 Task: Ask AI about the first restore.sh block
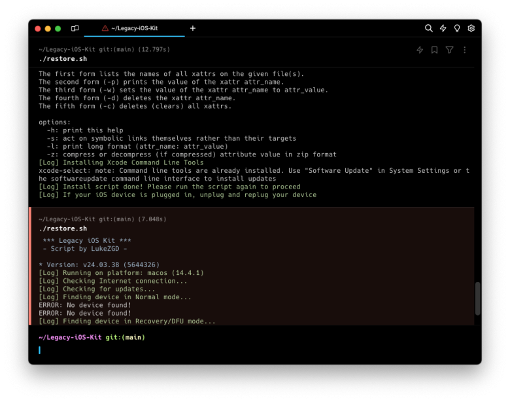pos(420,50)
